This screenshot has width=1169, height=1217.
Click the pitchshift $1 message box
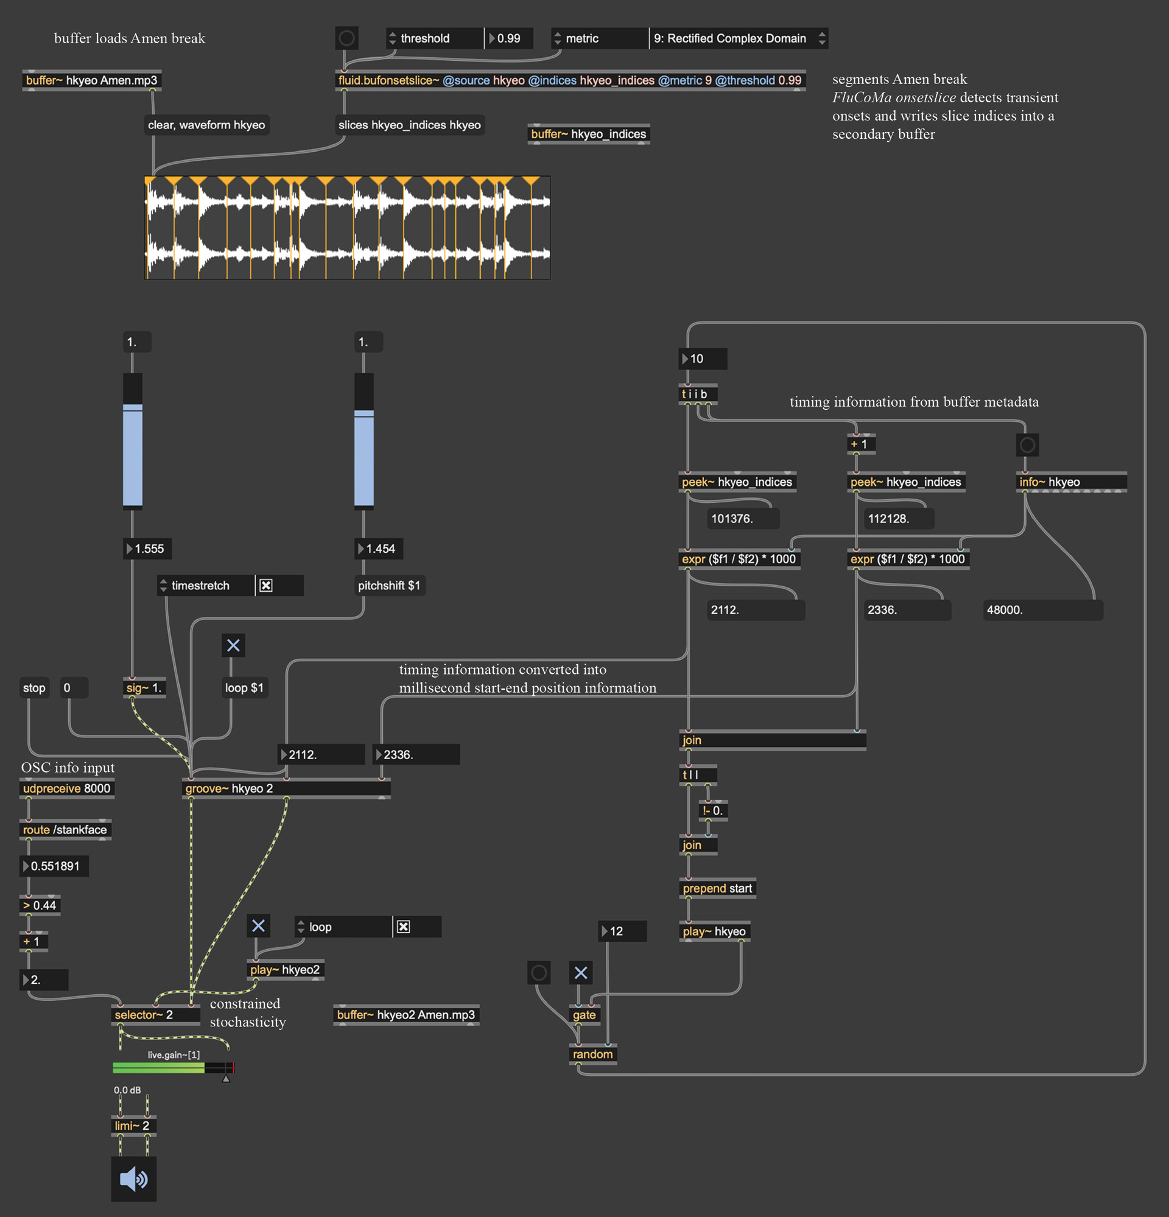[x=389, y=586]
